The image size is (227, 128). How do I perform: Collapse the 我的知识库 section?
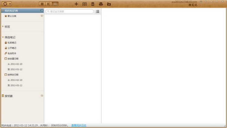(3, 11)
